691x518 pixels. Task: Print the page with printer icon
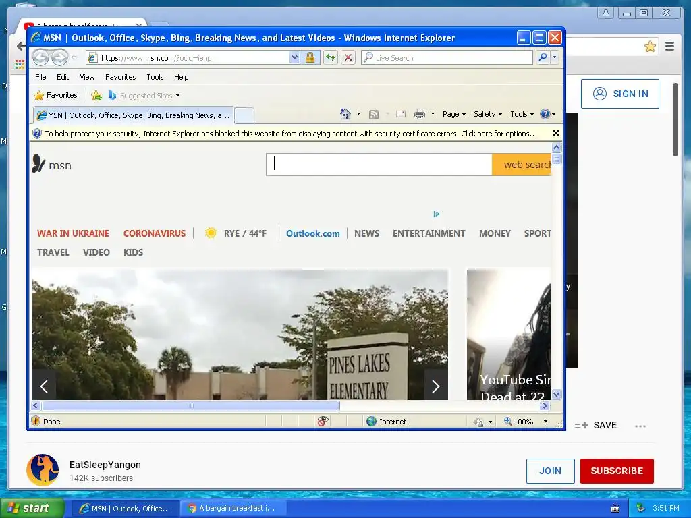[x=420, y=114]
